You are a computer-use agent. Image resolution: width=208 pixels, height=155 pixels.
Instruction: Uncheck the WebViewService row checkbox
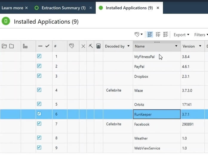click(x=39, y=148)
